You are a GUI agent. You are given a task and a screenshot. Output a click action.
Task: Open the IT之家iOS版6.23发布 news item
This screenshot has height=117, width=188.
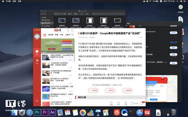pyautogui.click(x=58, y=104)
